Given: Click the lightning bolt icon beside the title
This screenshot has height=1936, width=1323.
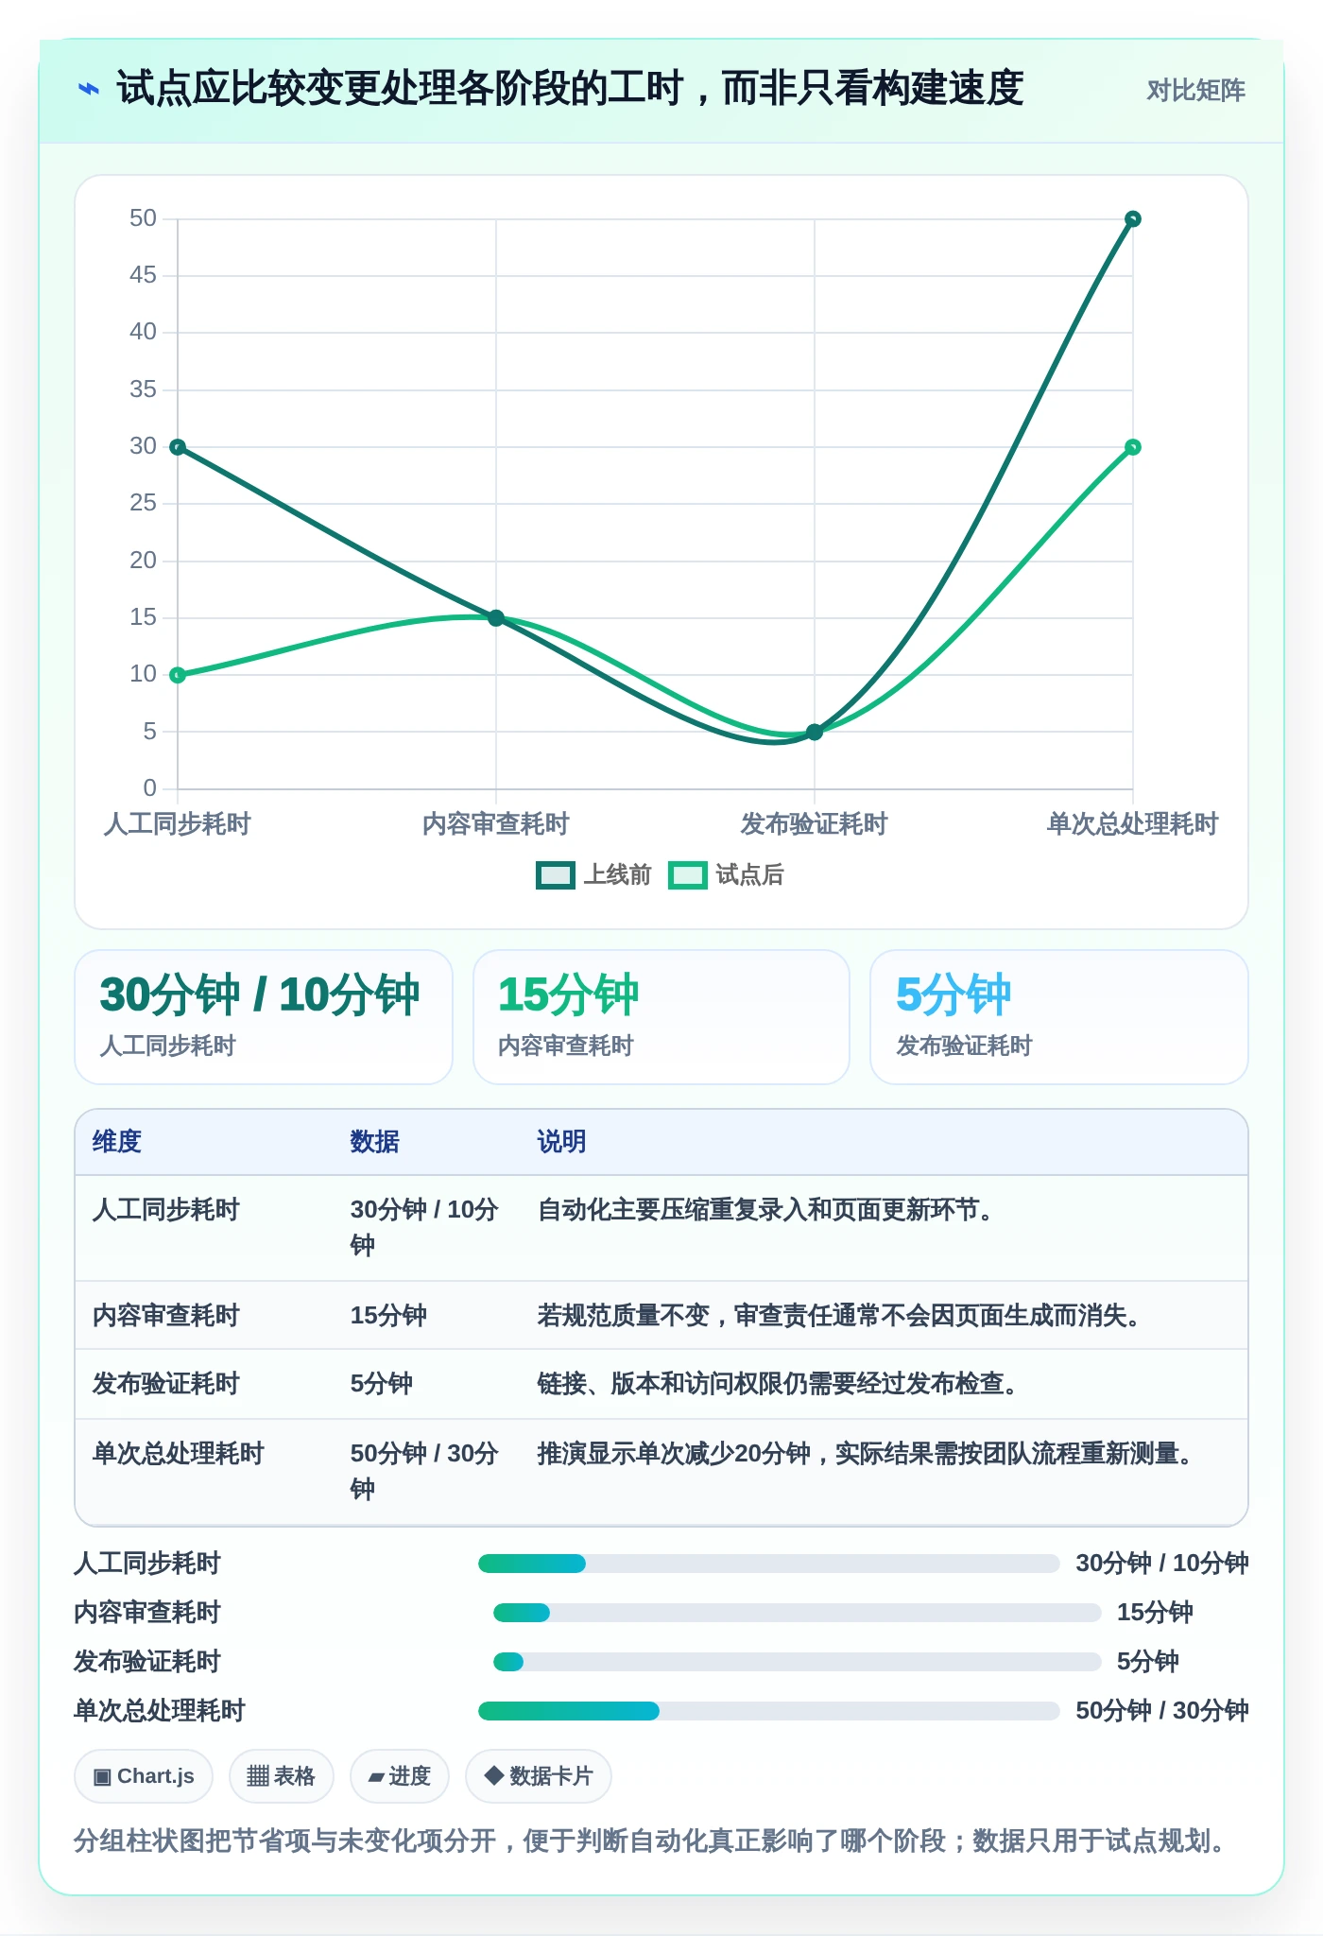Looking at the screenshot, I should click(x=88, y=90).
